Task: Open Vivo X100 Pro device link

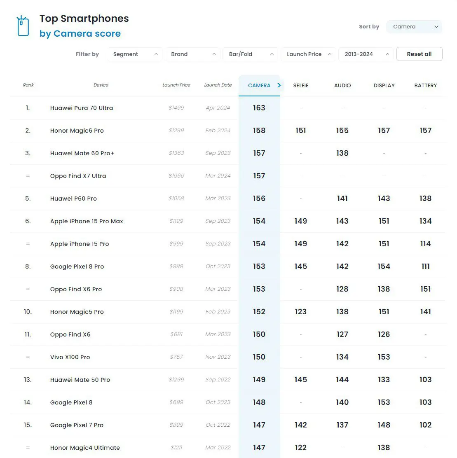Action: click(70, 357)
